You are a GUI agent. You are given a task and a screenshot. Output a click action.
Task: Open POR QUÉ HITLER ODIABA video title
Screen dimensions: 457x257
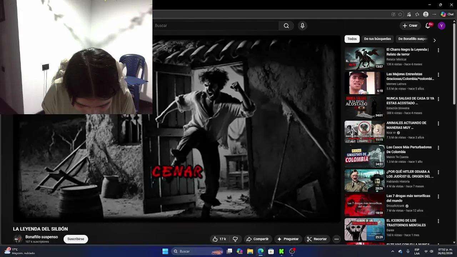click(410, 174)
